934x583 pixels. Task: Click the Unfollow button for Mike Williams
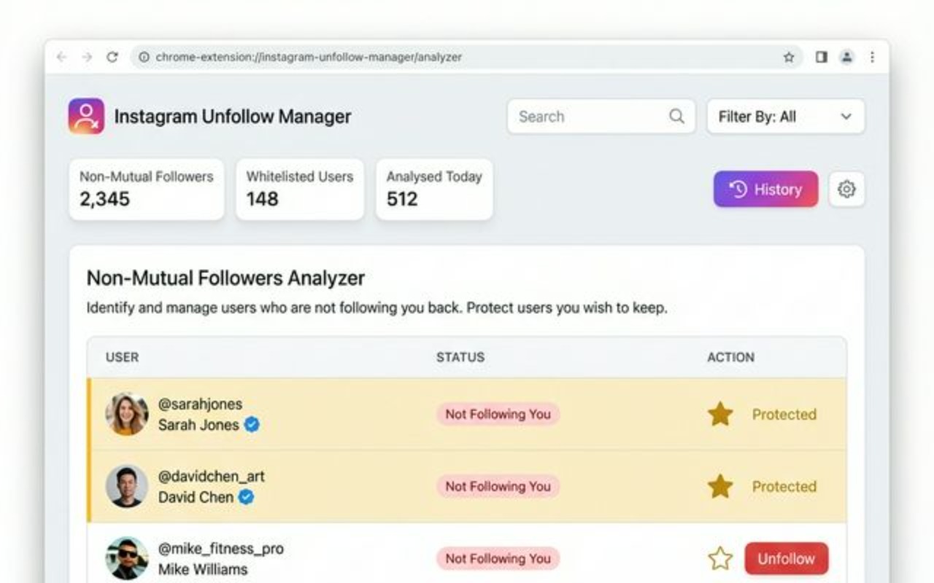[785, 558]
